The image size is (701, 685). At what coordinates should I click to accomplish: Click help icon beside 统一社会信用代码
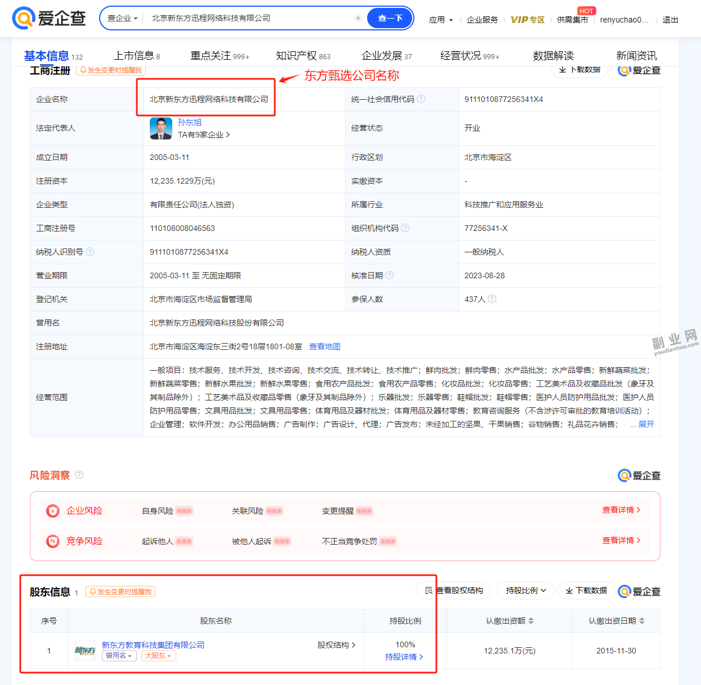click(x=421, y=99)
